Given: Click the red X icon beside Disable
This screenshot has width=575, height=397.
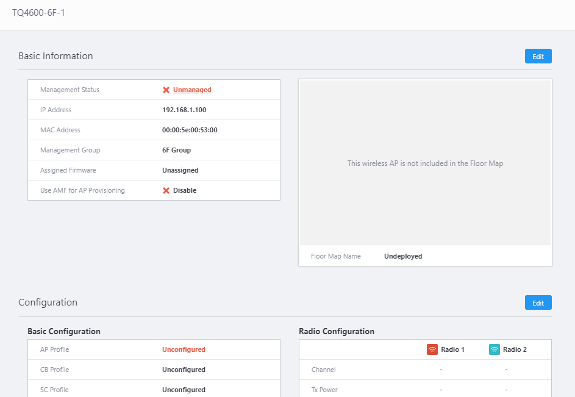Looking at the screenshot, I should pyautogui.click(x=166, y=190).
